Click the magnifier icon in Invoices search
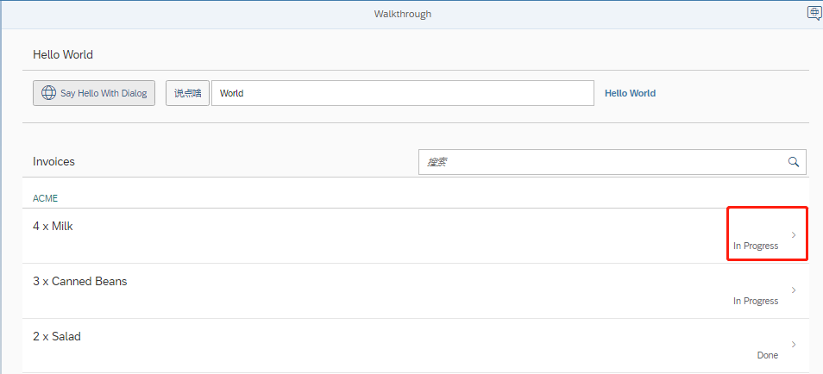This screenshot has width=823, height=374. click(x=793, y=162)
